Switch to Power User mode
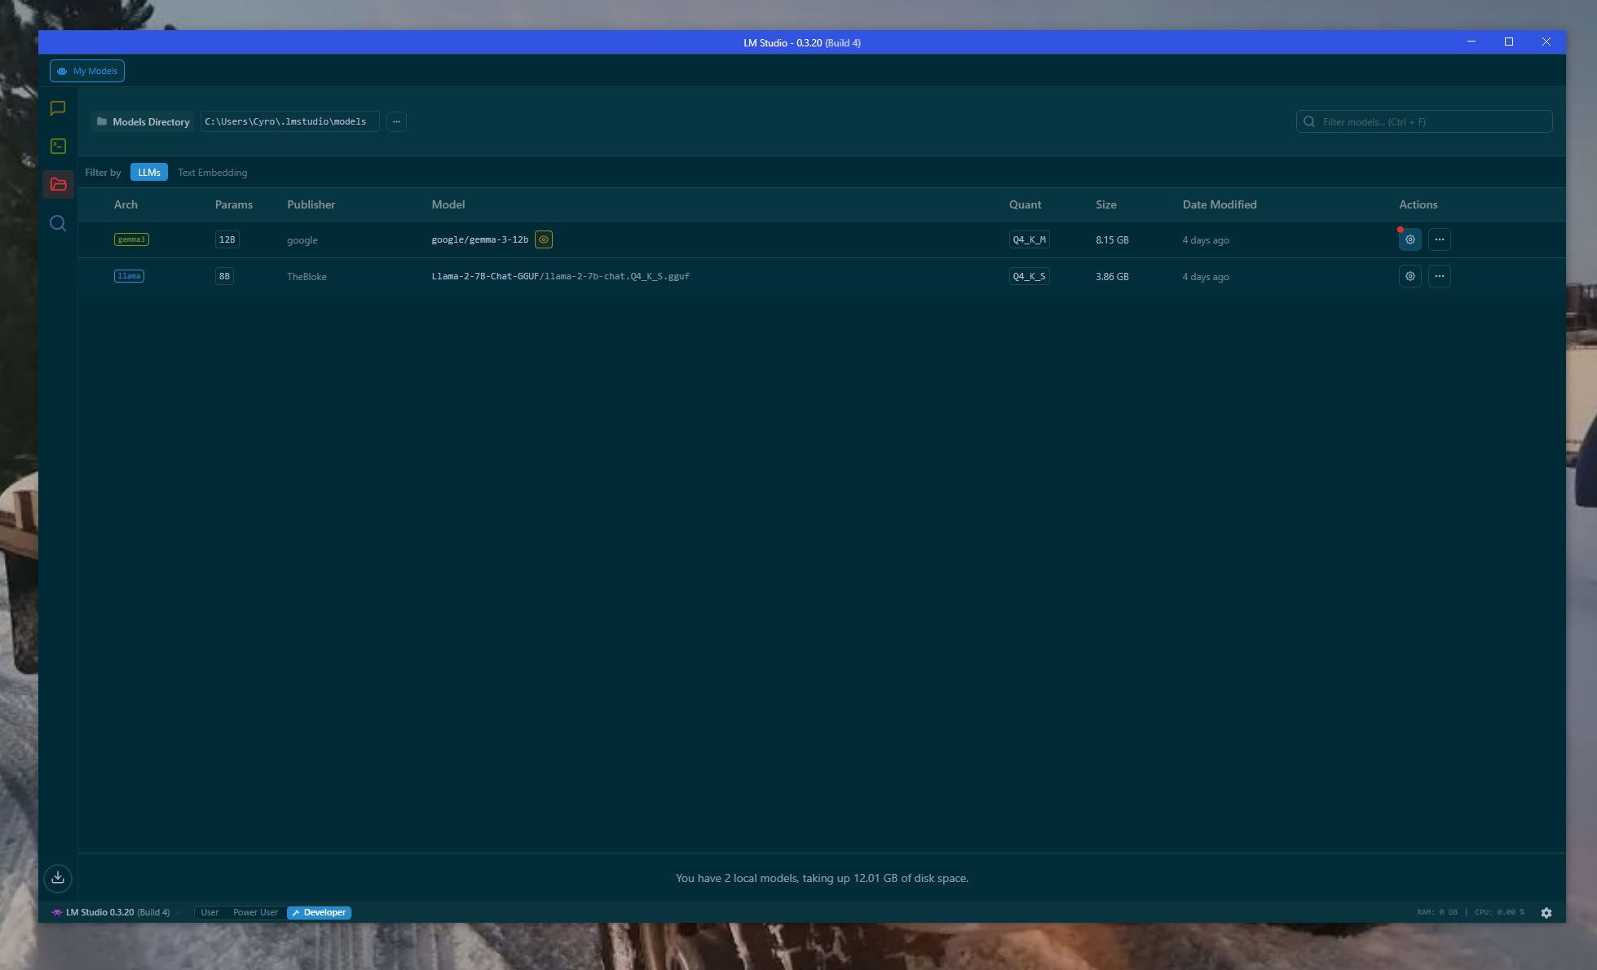The image size is (1597, 970). [x=255, y=912]
